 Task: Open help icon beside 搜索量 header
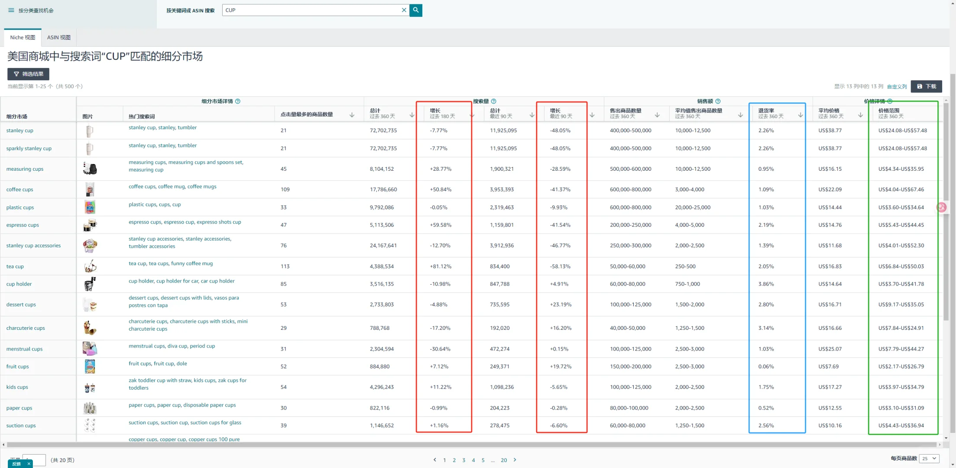coord(494,101)
